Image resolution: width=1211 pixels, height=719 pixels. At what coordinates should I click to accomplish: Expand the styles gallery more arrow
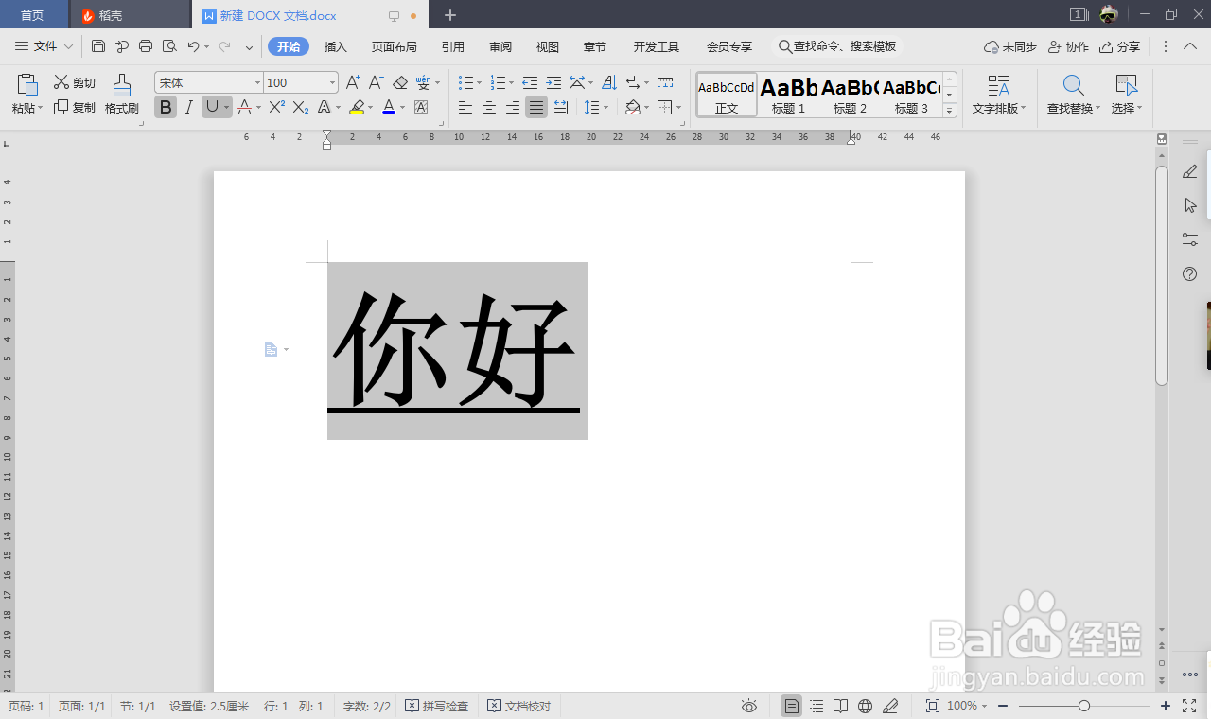point(950,110)
